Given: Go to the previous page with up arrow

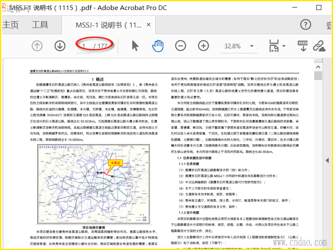Looking at the screenshot, I should (37, 46).
